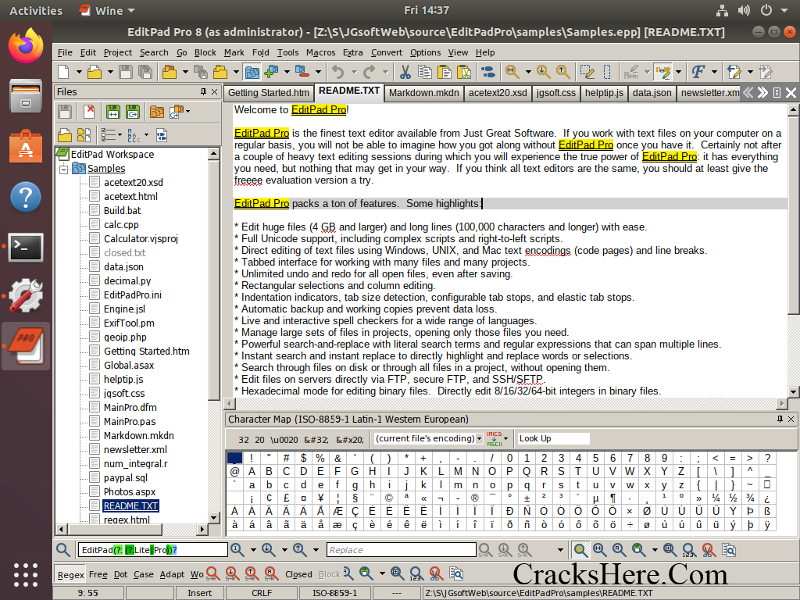
Task: Open the Font style dropdown arrow
Action: click(x=714, y=72)
